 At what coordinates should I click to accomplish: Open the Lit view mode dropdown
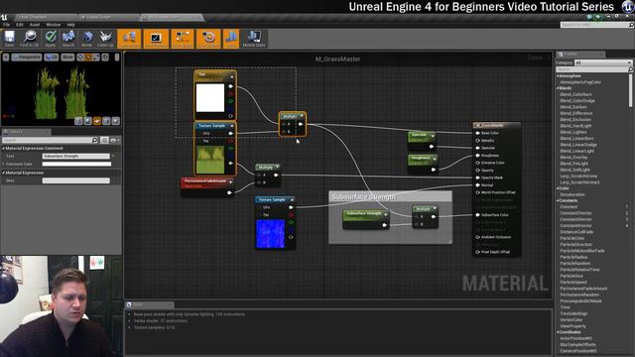coord(52,58)
